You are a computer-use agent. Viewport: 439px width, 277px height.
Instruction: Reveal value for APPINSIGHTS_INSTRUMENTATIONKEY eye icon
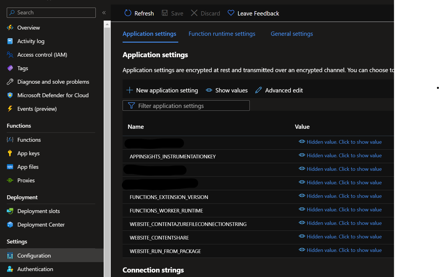click(x=302, y=155)
